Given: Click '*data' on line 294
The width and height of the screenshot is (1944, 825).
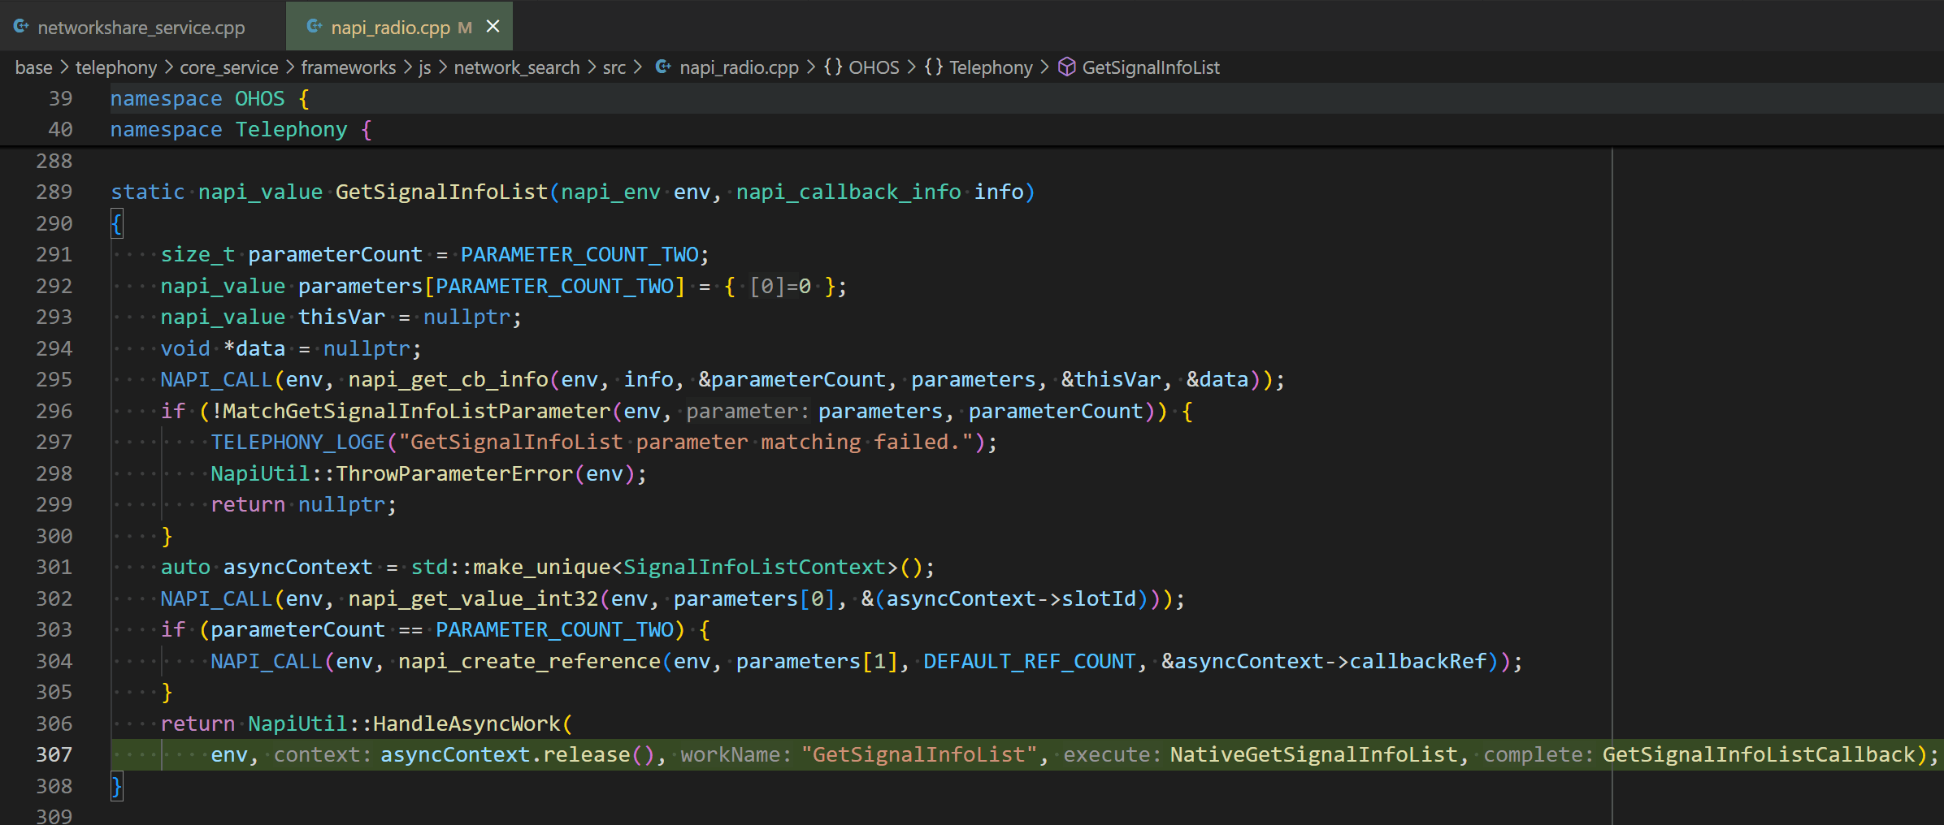Looking at the screenshot, I should [254, 349].
